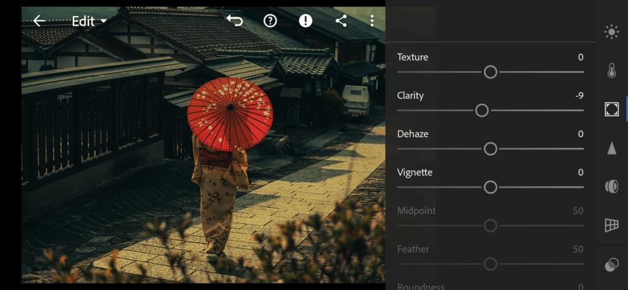Click the Clarity label

(x=410, y=96)
